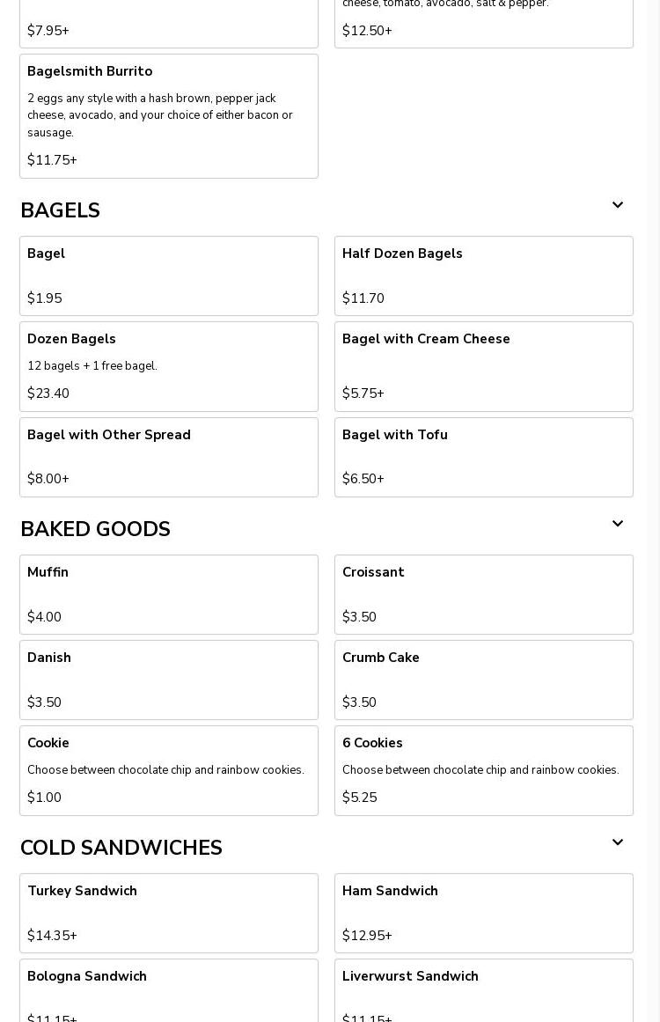Open the Bologna Sandwich item card
Image resolution: width=660 pixels, height=1022 pixels.
pyautogui.click(x=169, y=990)
